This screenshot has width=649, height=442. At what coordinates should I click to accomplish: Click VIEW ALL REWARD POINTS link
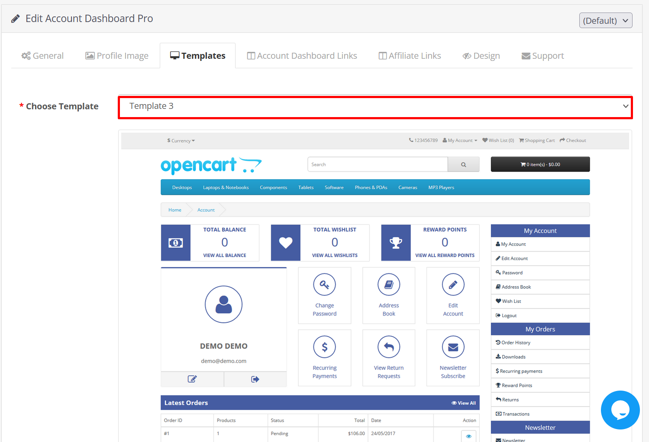pyautogui.click(x=445, y=255)
